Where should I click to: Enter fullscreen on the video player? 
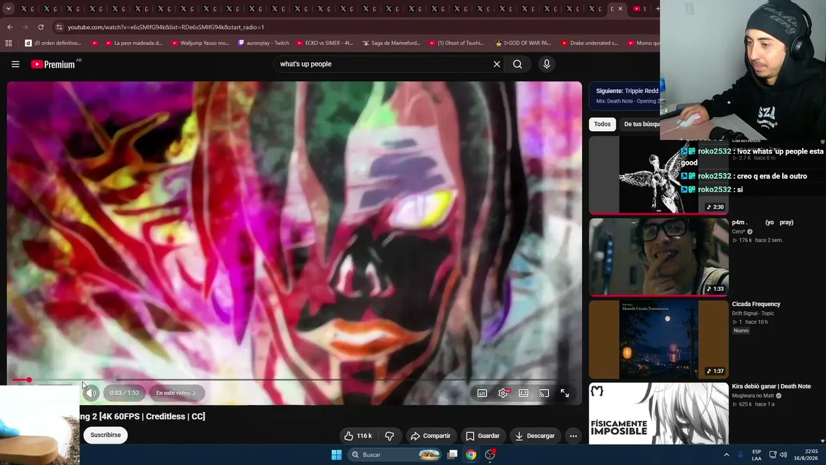pyautogui.click(x=565, y=393)
